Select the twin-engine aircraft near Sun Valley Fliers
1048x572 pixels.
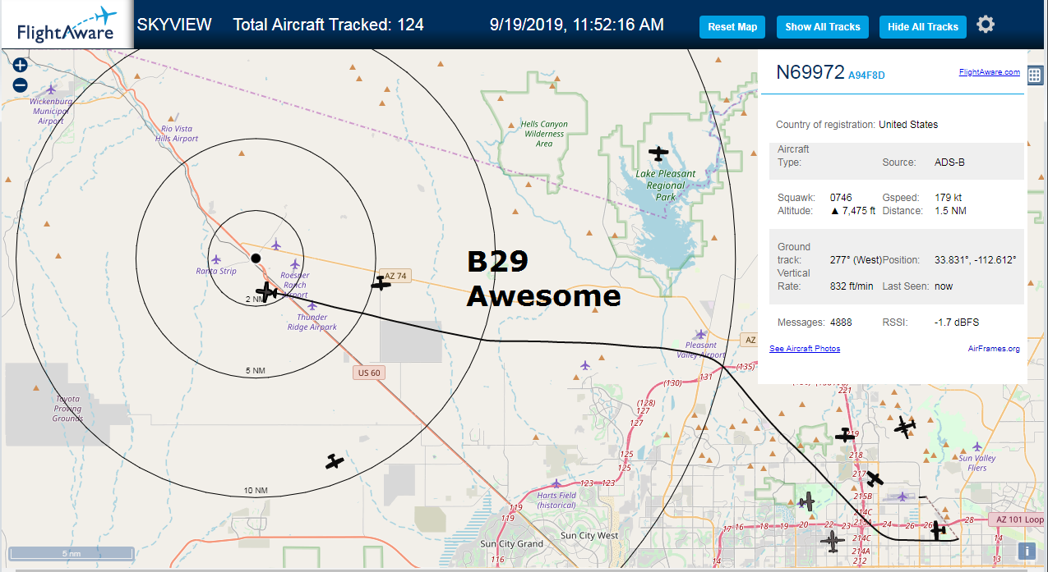(905, 426)
